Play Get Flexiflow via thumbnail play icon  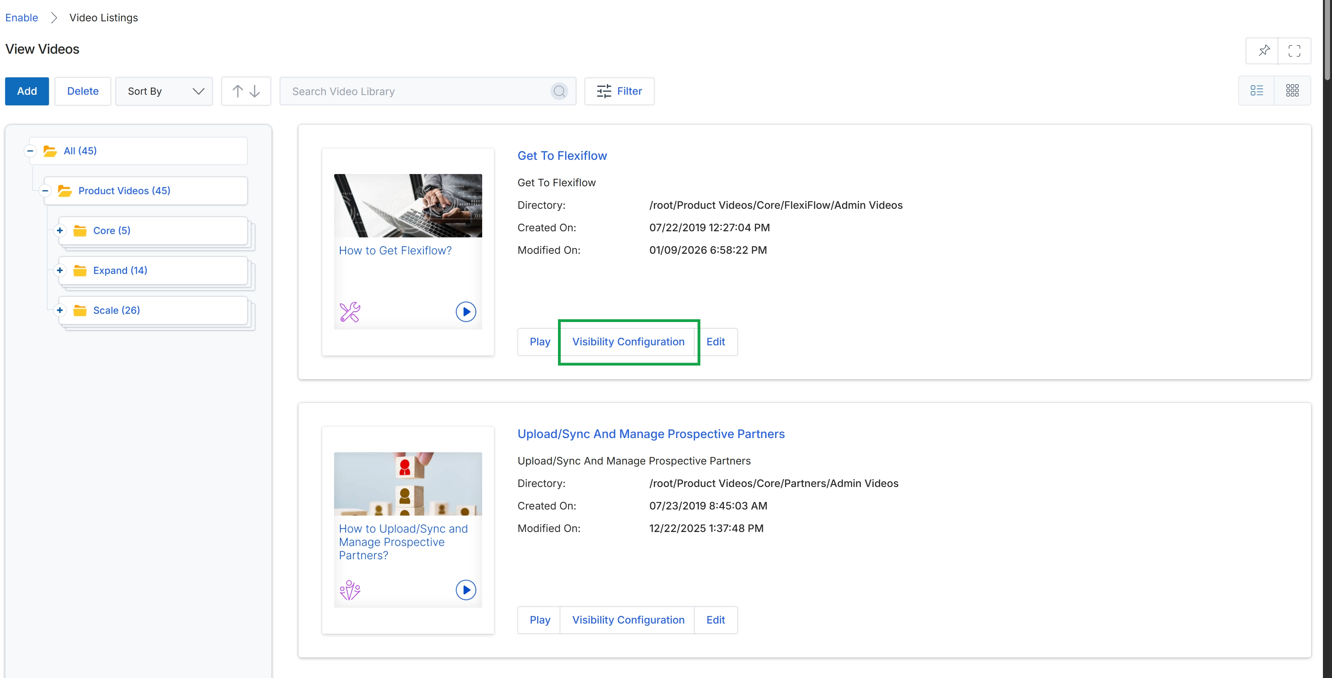click(466, 312)
